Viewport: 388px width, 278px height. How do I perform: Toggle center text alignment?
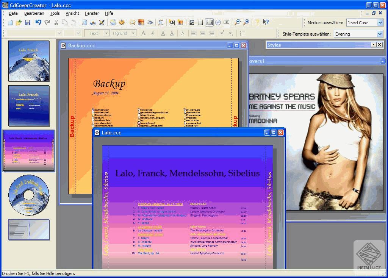(202, 33)
